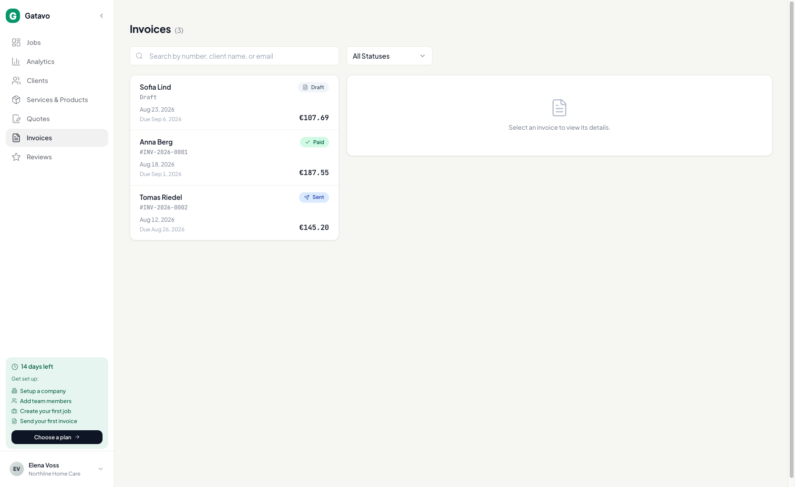Viewport: 795px width, 487px height.
Task: Click the Choose a plan button
Action: pyautogui.click(x=57, y=437)
